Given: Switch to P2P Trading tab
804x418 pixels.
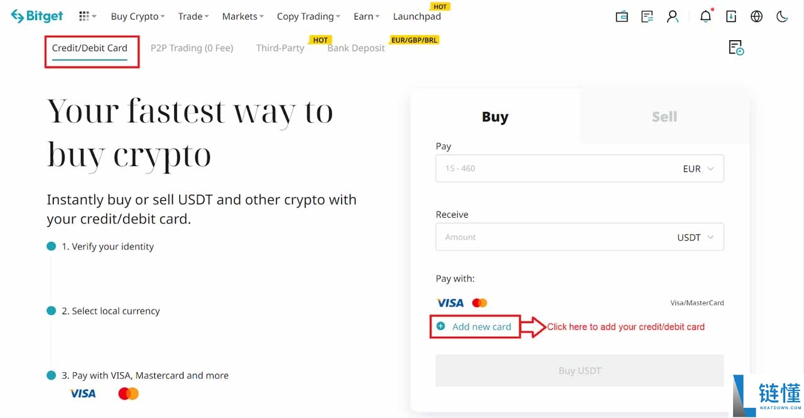Looking at the screenshot, I should [192, 48].
